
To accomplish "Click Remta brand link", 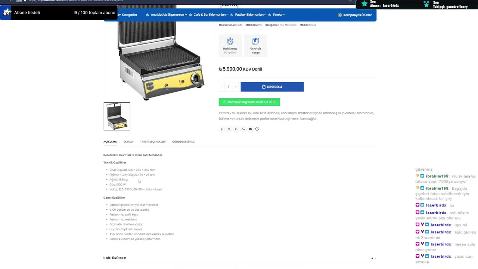I will pyautogui.click(x=312, y=25).
